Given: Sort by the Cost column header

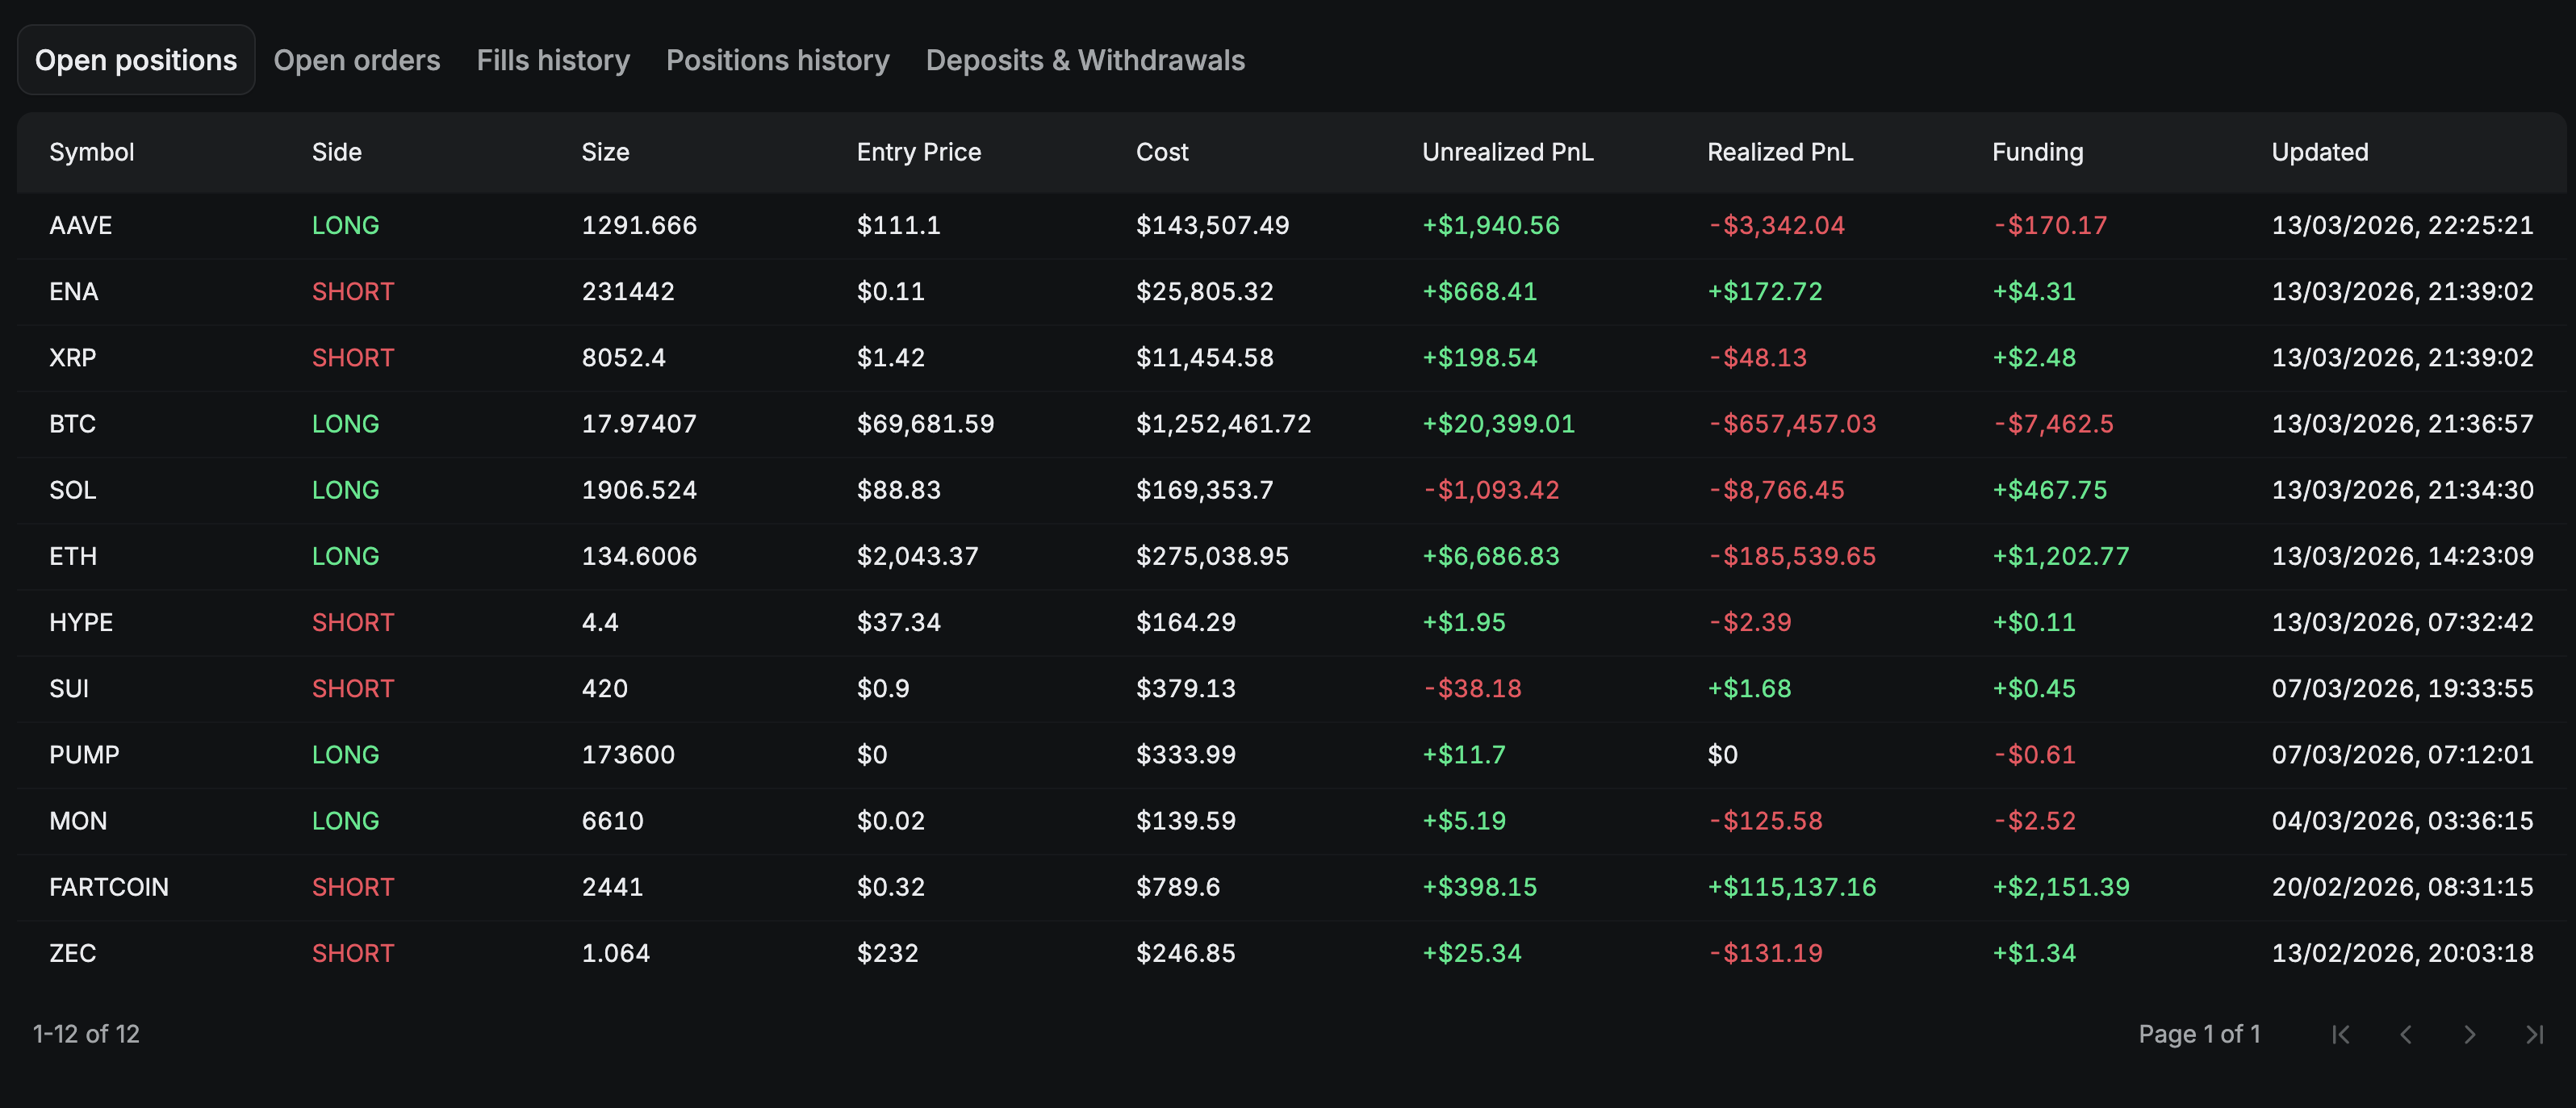Looking at the screenshot, I should pyautogui.click(x=1162, y=152).
